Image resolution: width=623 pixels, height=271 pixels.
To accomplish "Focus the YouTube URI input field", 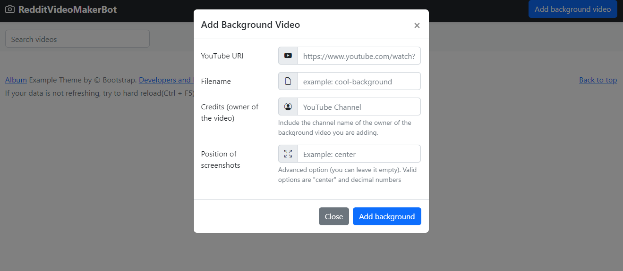I will [x=359, y=56].
